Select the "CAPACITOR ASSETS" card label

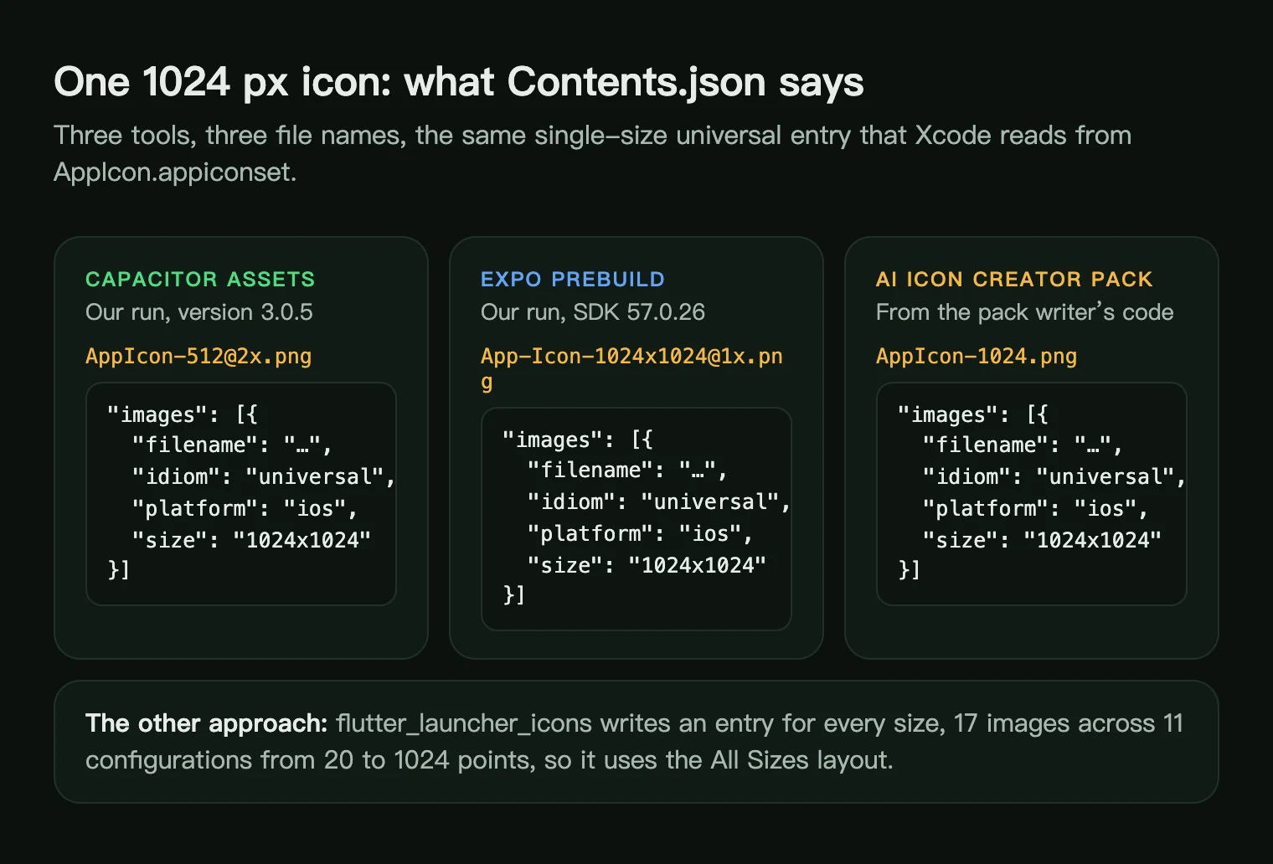[200, 279]
